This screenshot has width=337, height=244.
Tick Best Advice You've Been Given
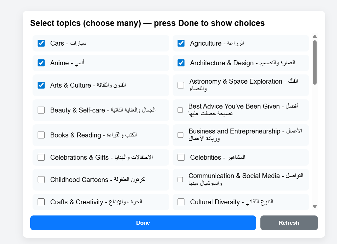180,110
